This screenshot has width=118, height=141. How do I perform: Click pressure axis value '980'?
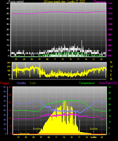coord(110,50)
